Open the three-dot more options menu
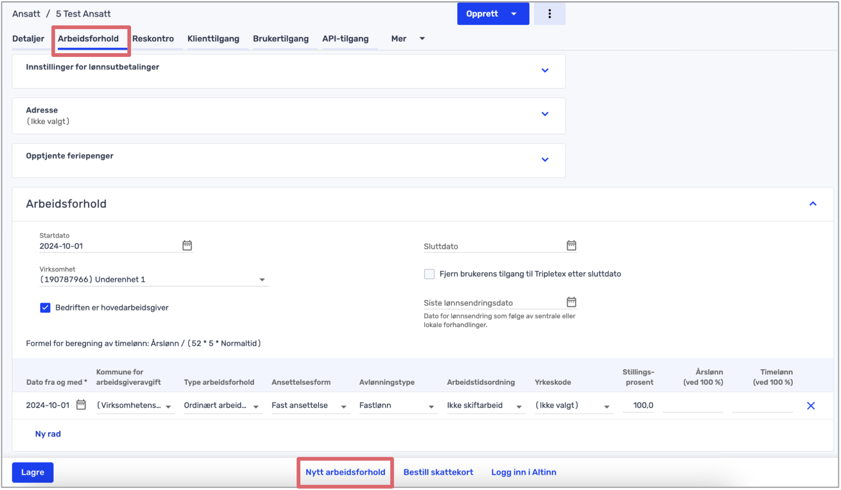This screenshot has width=841, height=490. pyautogui.click(x=550, y=14)
